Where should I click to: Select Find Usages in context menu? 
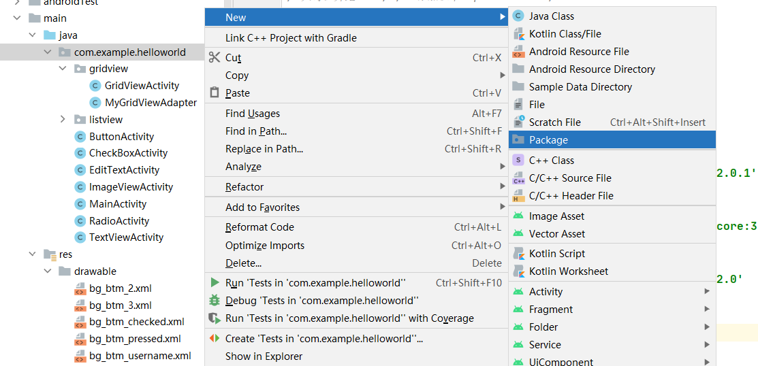(x=253, y=114)
